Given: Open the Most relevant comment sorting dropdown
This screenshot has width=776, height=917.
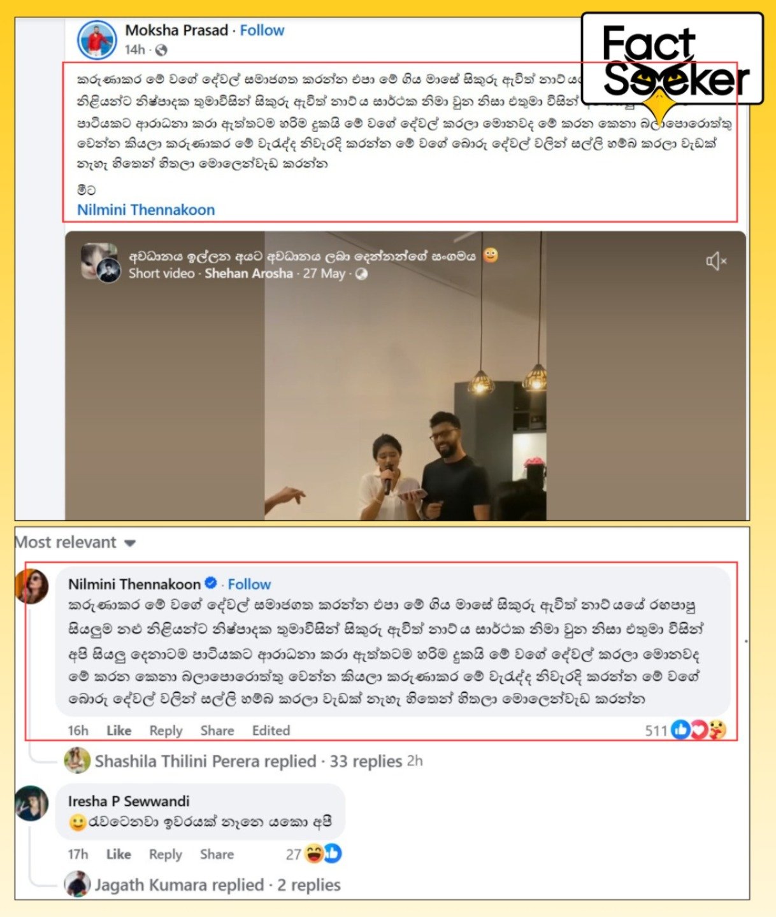Looking at the screenshot, I should click(x=75, y=543).
